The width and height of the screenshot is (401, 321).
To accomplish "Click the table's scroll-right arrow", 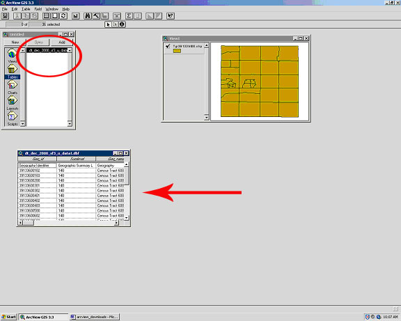I will [116, 223].
